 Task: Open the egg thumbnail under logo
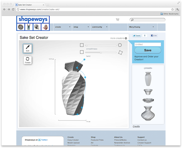(x=45, y=27)
